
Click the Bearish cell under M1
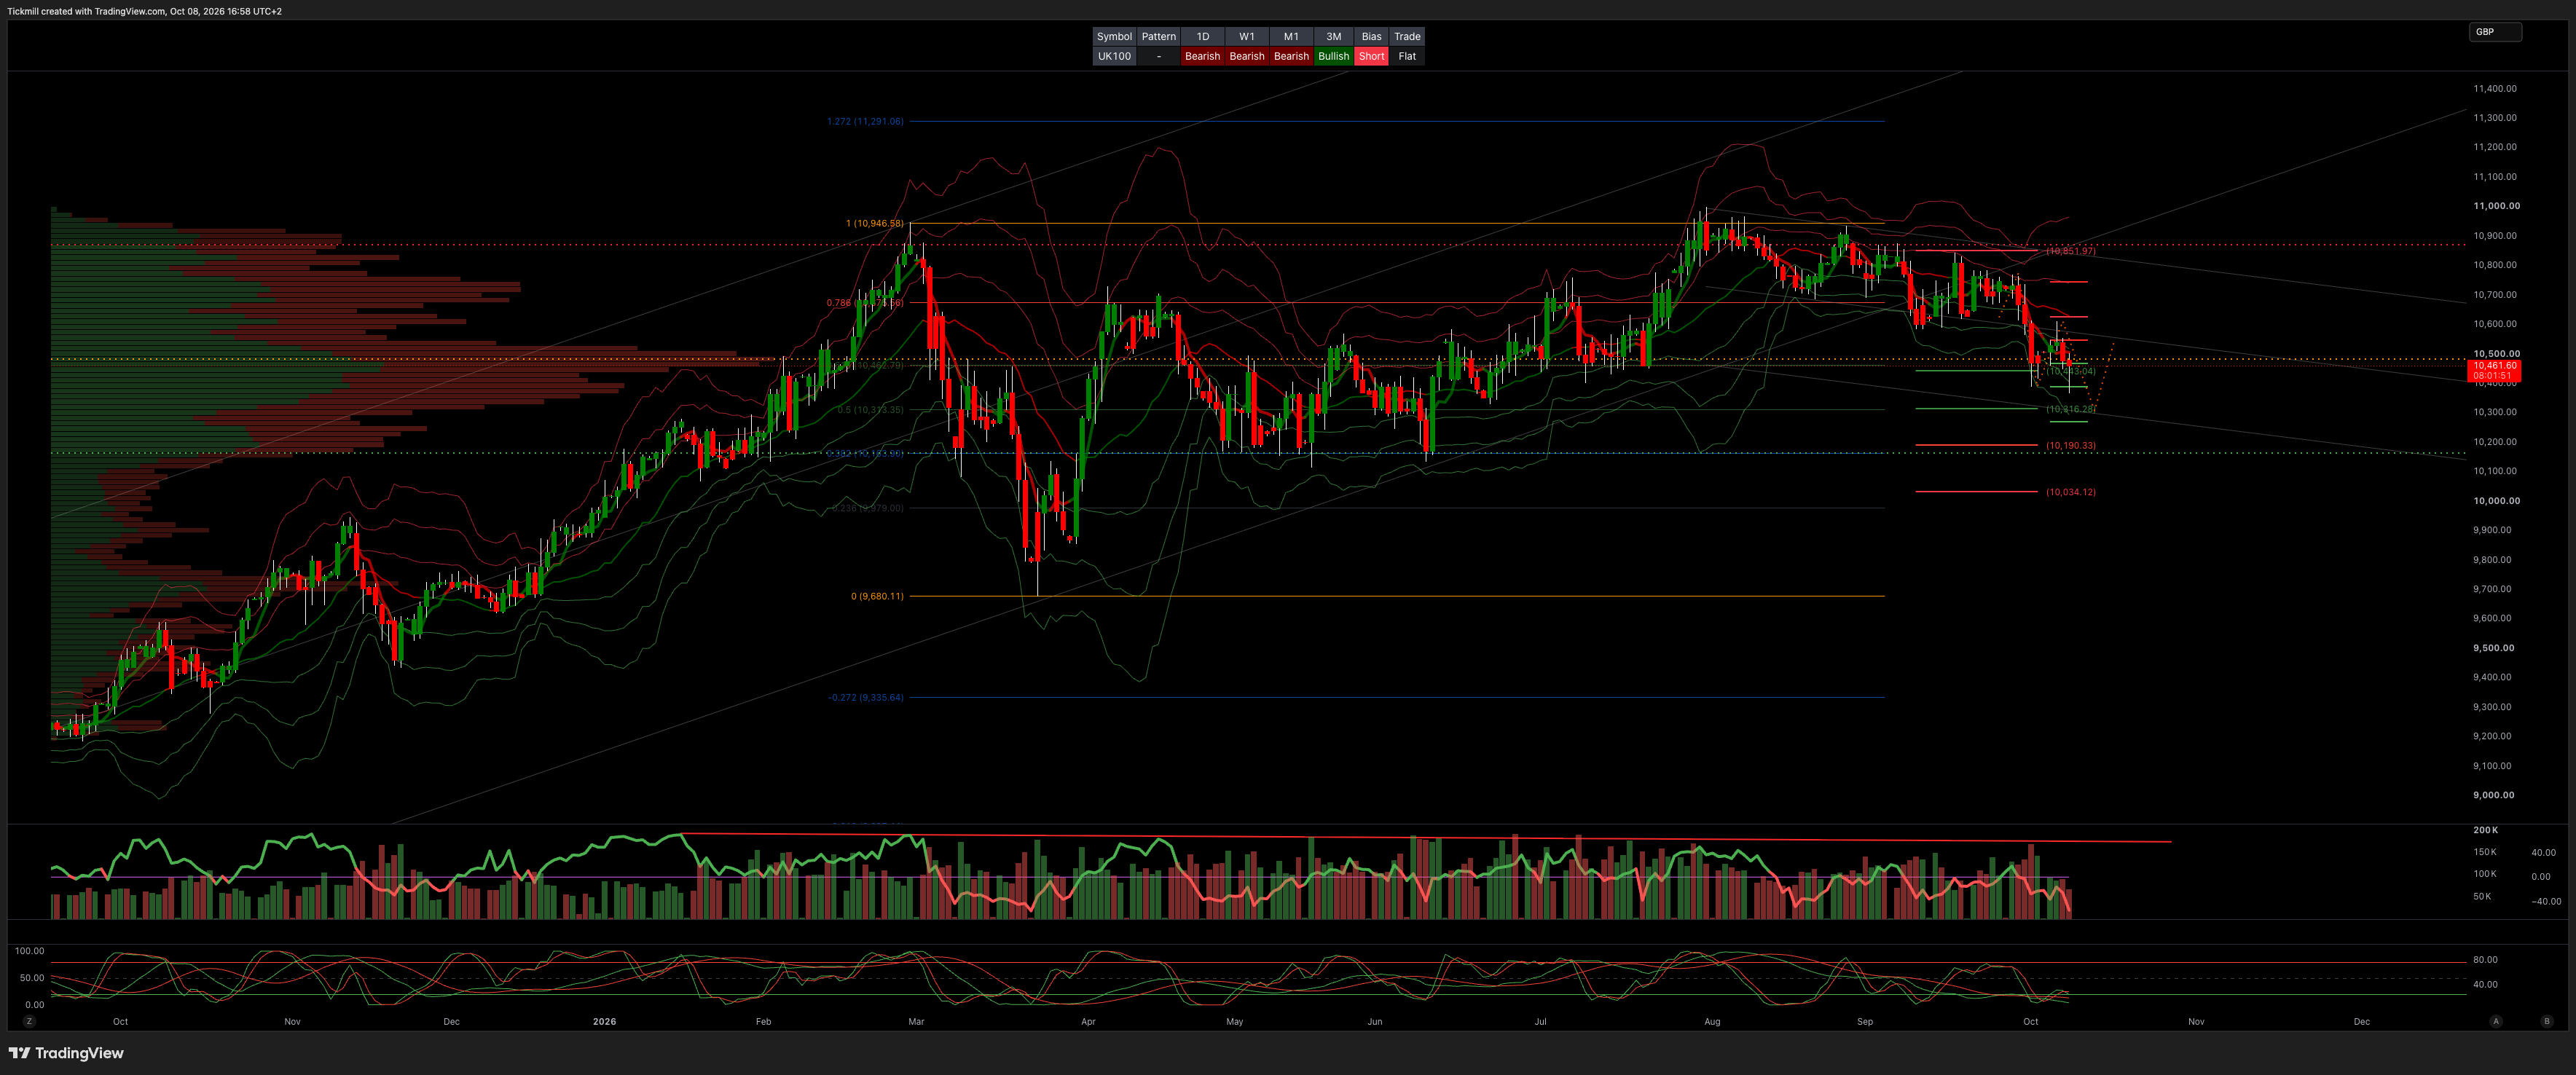pyautogui.click(x=1291, y=56)
